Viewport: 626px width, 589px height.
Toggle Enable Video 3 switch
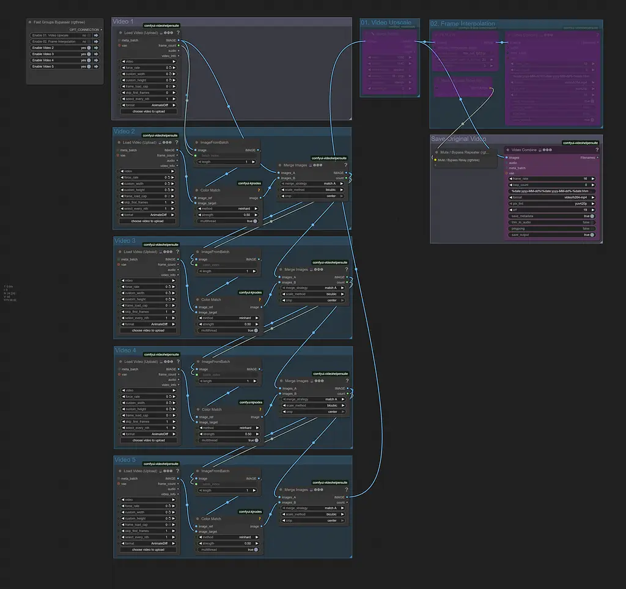point(89,54)
